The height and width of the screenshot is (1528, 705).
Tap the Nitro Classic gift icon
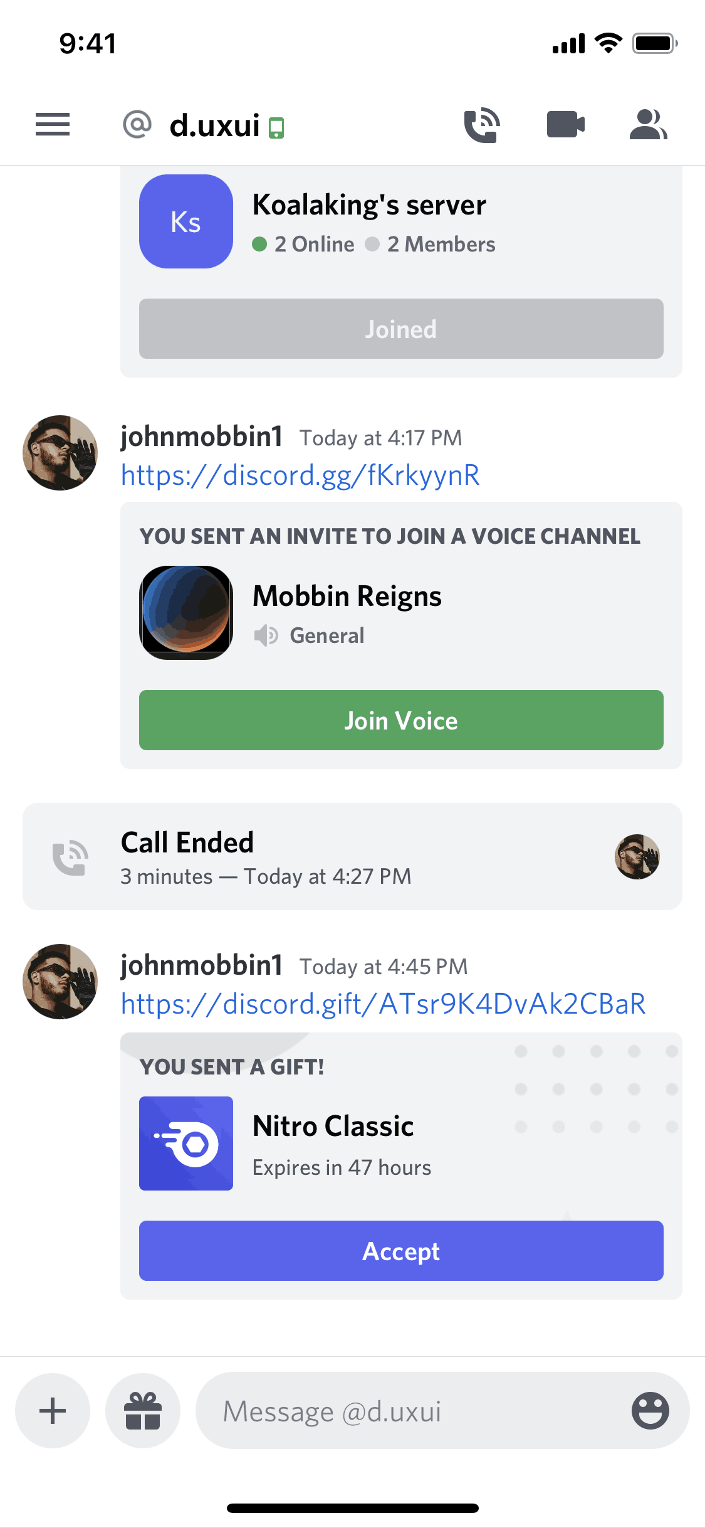[186, 1143]
